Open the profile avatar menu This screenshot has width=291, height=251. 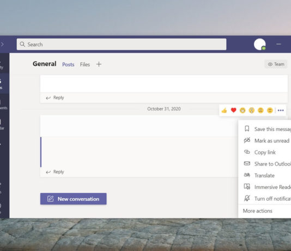[259, 44]
